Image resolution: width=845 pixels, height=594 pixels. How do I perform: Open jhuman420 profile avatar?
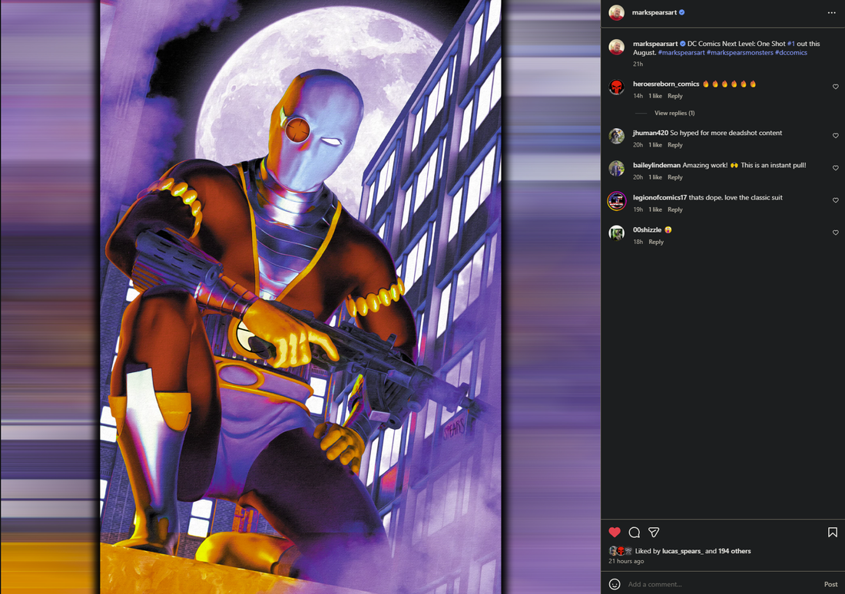617,136
